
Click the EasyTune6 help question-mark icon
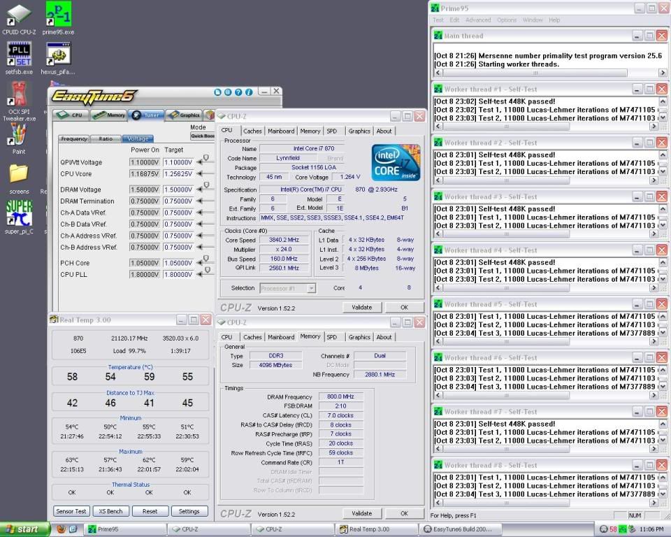[238, 92]
